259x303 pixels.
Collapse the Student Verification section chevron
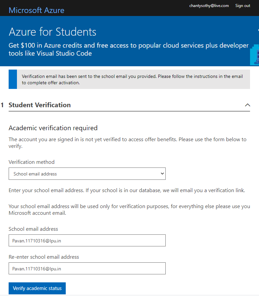tap(247, 105)
